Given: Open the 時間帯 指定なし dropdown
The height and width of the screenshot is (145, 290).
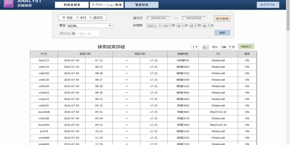Looking at the screenshot, I should [154, 25].
